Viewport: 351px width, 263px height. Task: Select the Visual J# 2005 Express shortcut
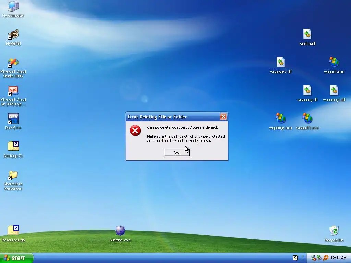click(x=13, y=96)
